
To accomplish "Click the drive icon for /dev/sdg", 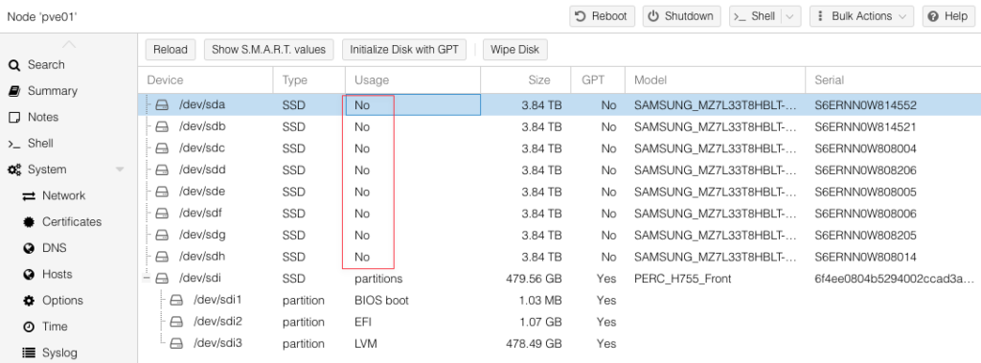I will tap(162, 236).
